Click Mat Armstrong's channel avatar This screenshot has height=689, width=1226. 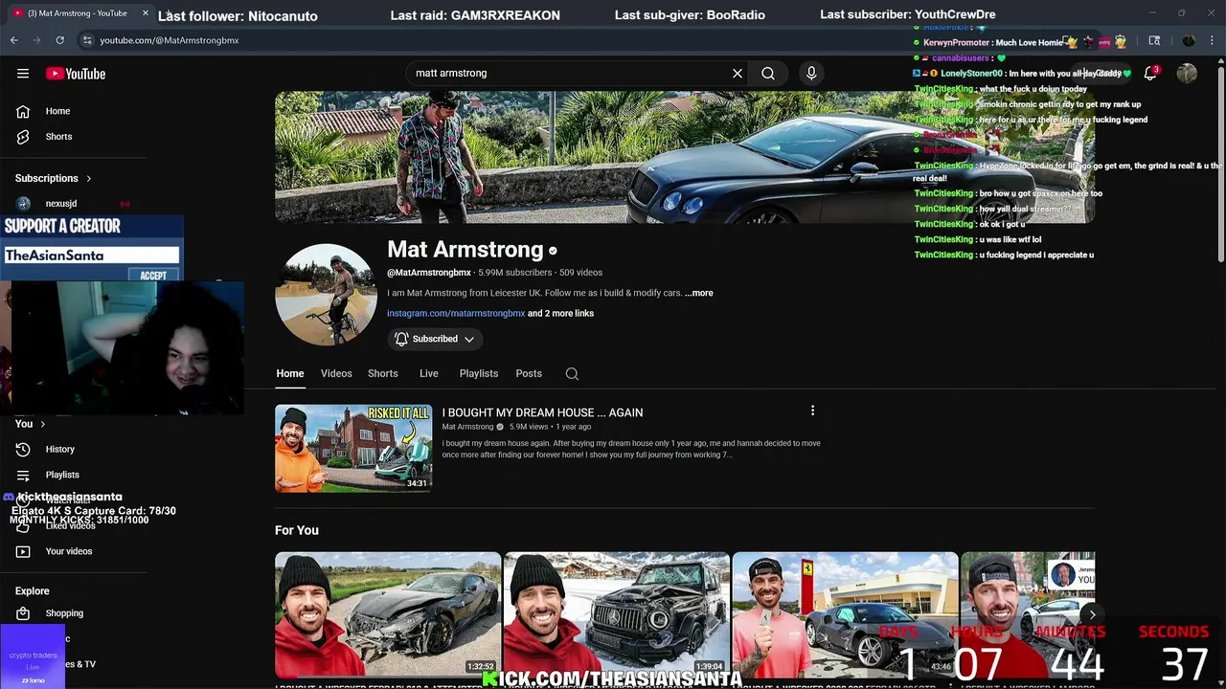click(x=326, y=294)
